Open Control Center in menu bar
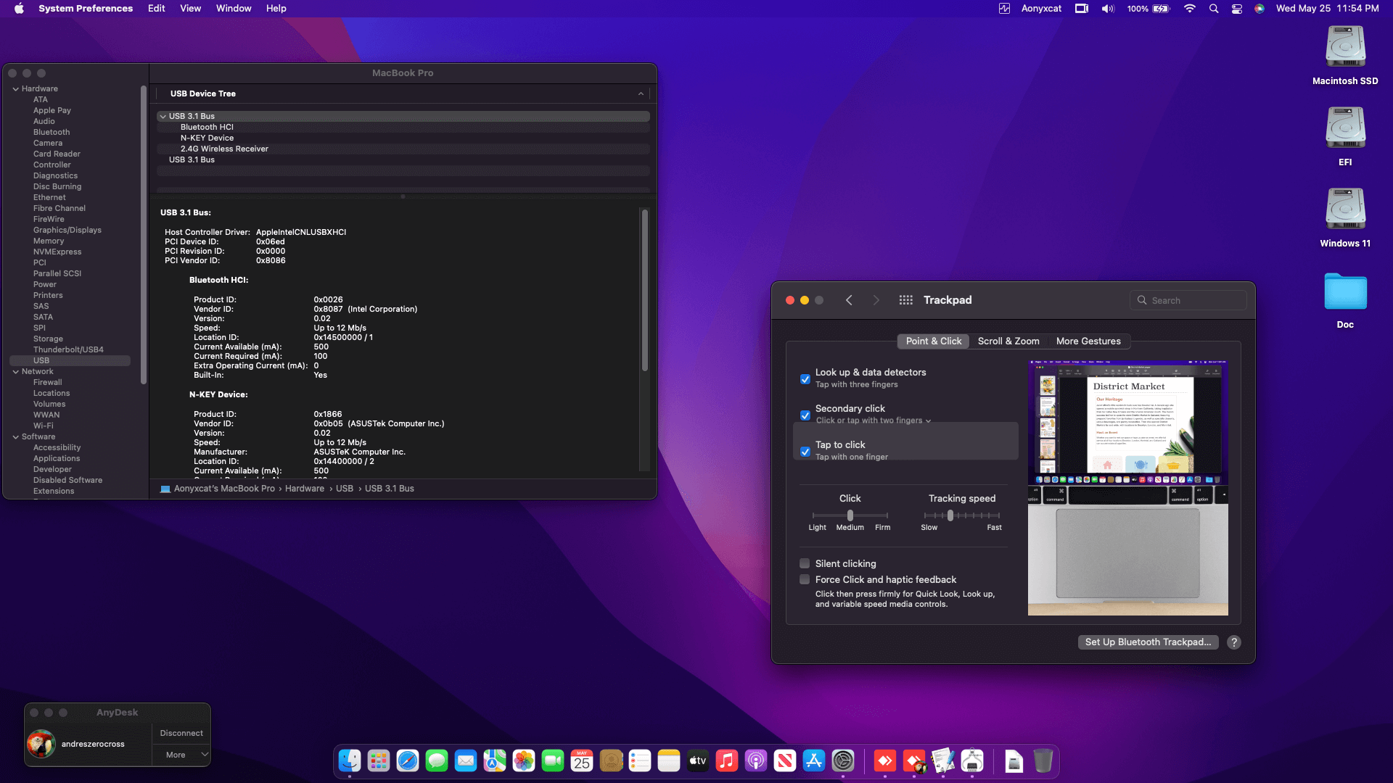The width and height of the screenshot is (1393, 783). pyautogui.click(x=1237, y=9)
